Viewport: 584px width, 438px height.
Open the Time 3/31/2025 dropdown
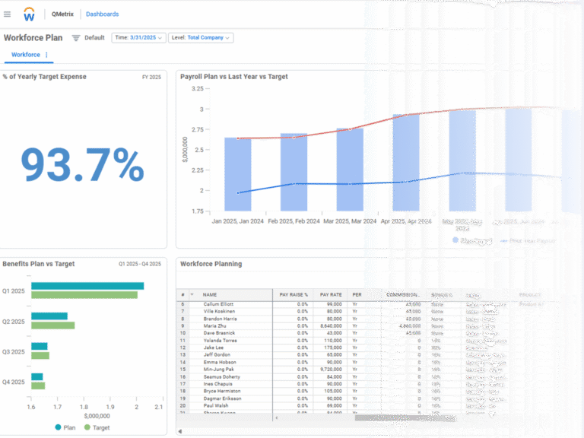tap(138, 37)
